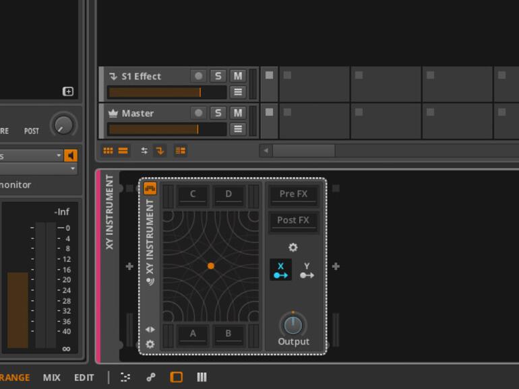Toggle the XY Instrument device power button
The height and width of the screenshot is (389, 519).
coord(150,188)
